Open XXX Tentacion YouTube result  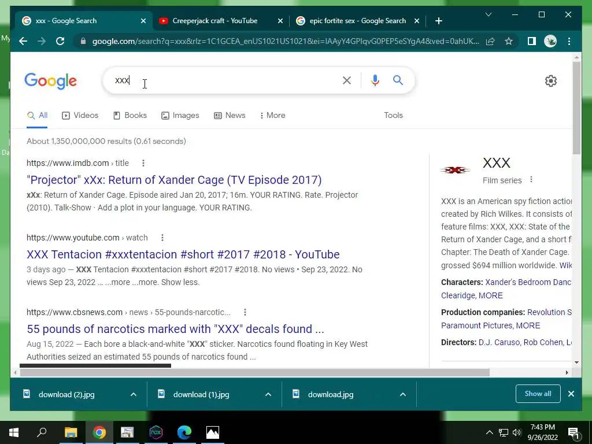[183, 254]
